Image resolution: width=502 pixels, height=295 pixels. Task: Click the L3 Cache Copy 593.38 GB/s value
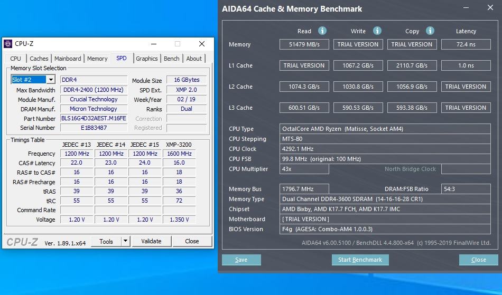point(412,108)
